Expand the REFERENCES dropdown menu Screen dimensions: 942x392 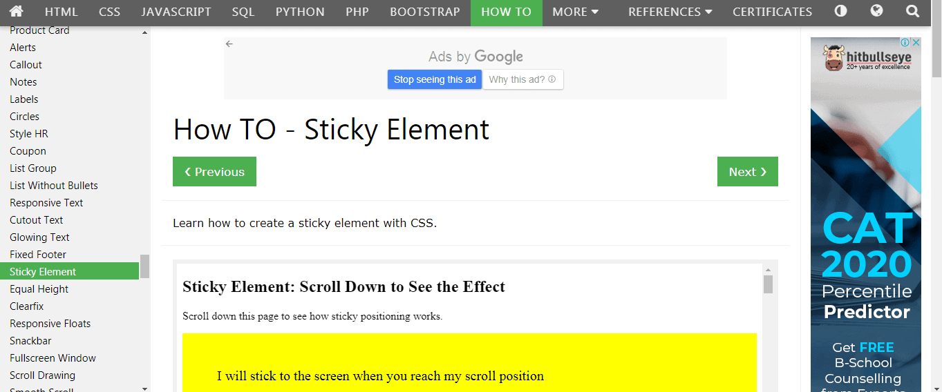pos(670,12)
